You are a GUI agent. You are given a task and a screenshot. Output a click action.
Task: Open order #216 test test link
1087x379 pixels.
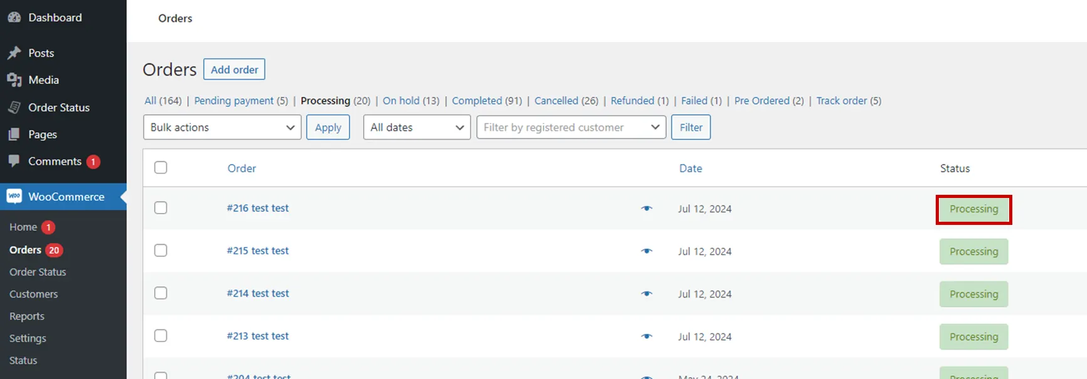258,208
